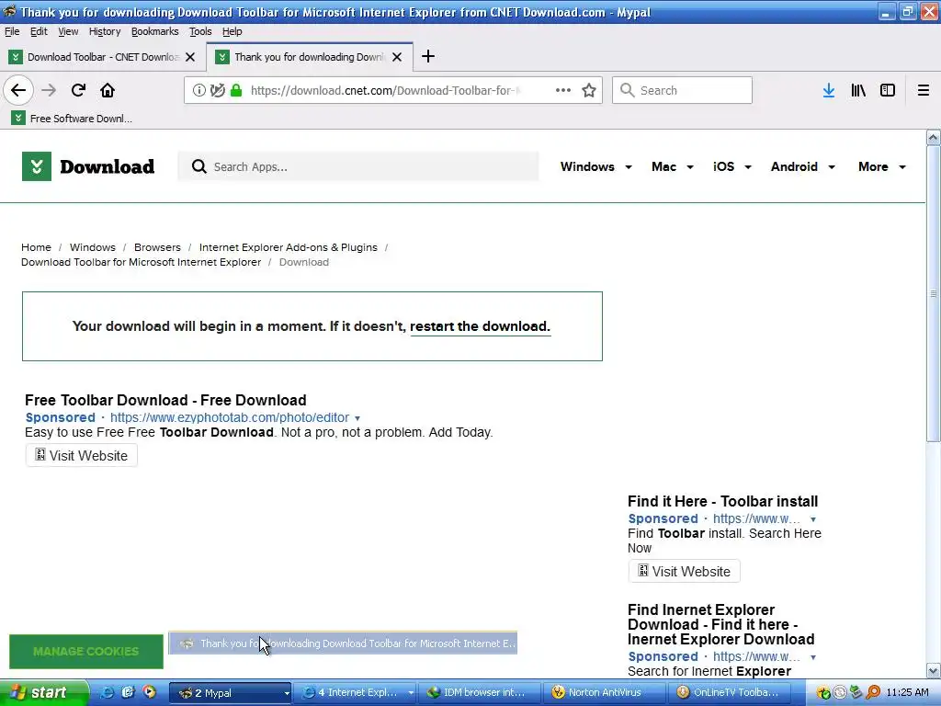Image resolution: width=941 pixels, height=706 pixels.
Task: Click the CNET Download logo
Action: [x=88, y=166]
